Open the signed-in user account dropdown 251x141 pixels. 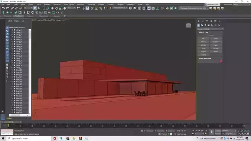[212, 4]
